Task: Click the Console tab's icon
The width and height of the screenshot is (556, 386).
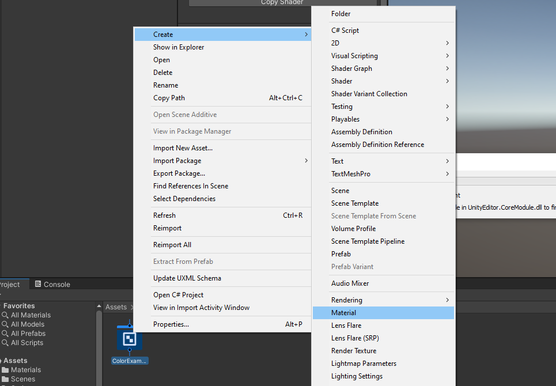Action: point(38,284)
